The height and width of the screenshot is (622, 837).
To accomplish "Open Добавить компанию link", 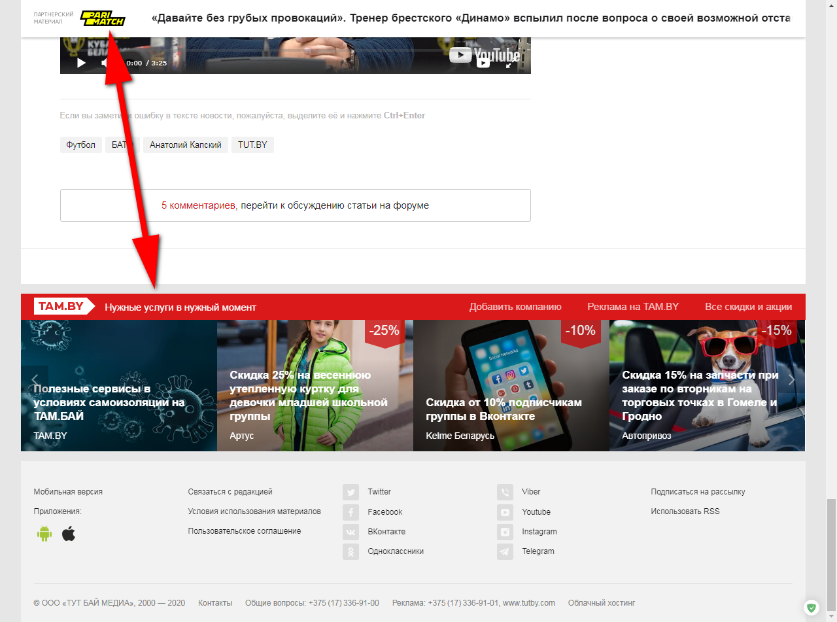I will [515, 307].
